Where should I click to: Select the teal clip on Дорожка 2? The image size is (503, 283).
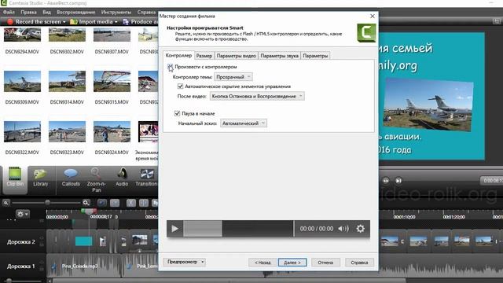pos(84,241)
